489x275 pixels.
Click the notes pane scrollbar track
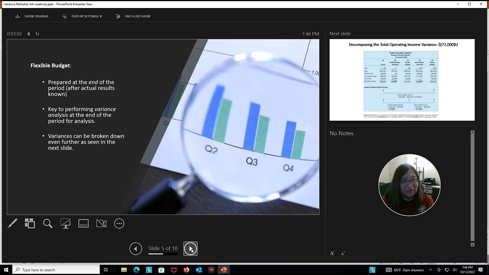473,188
